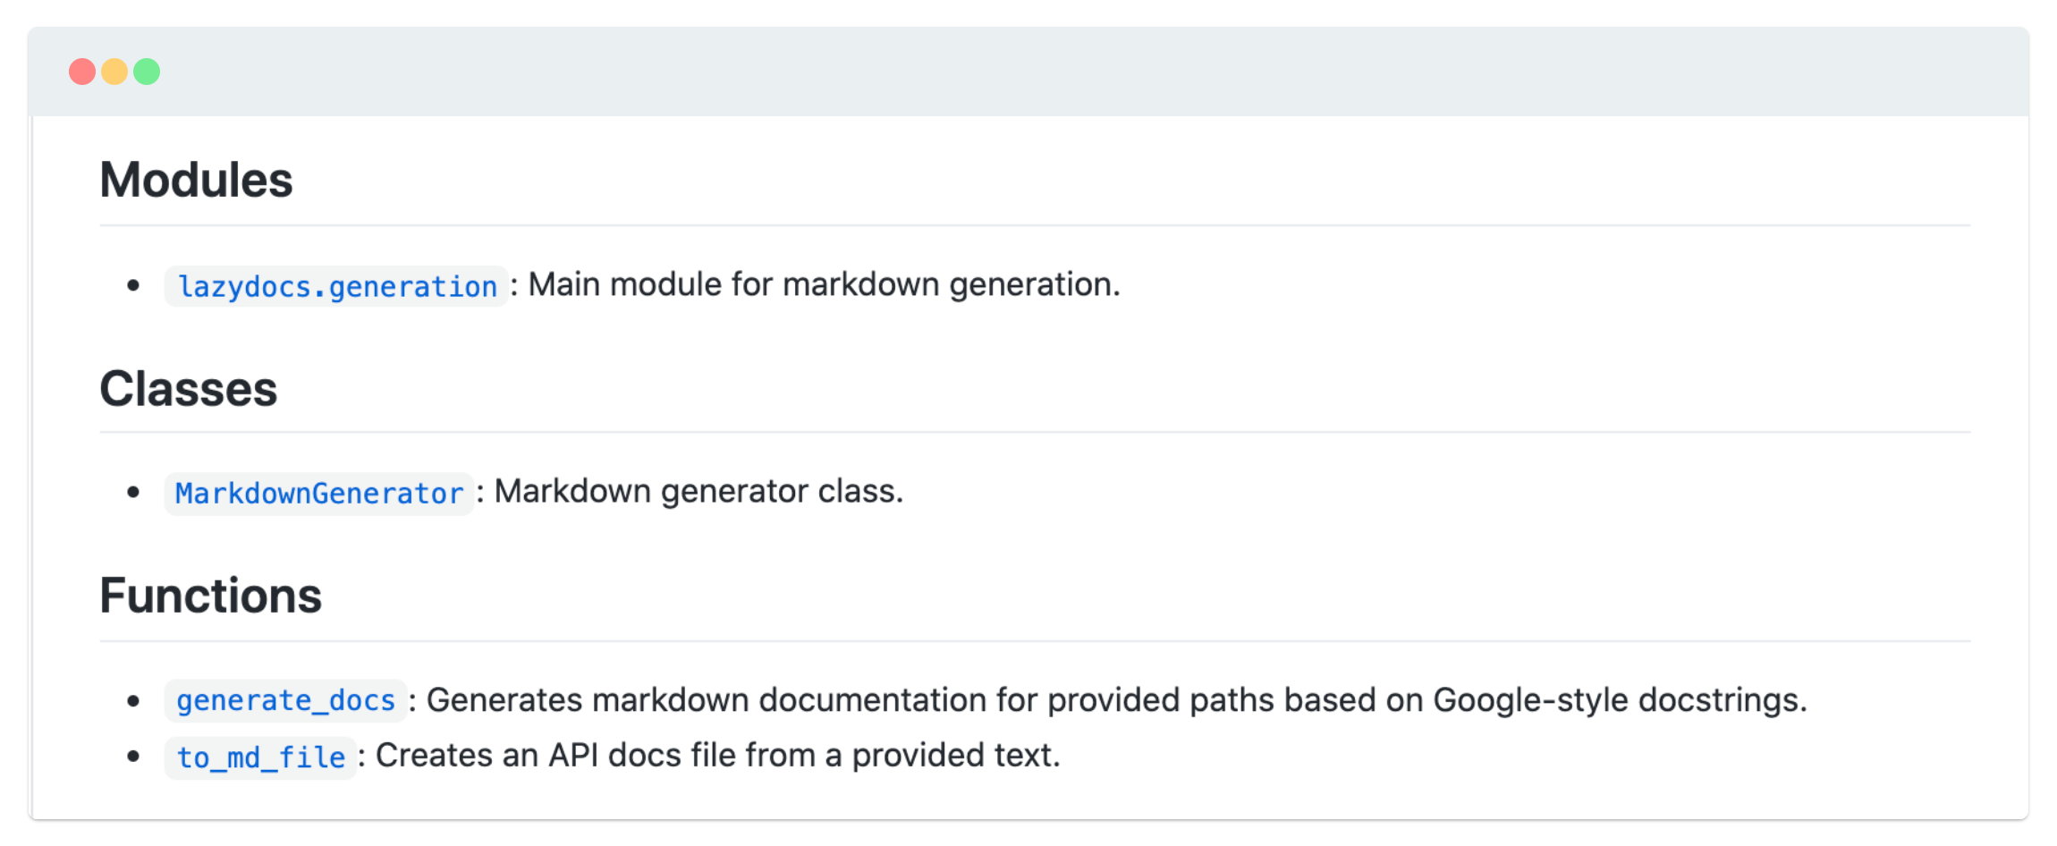Screen dimensions: 2057x846
Task: Maximize the window using the green button
Action: (x=147, y=72)
